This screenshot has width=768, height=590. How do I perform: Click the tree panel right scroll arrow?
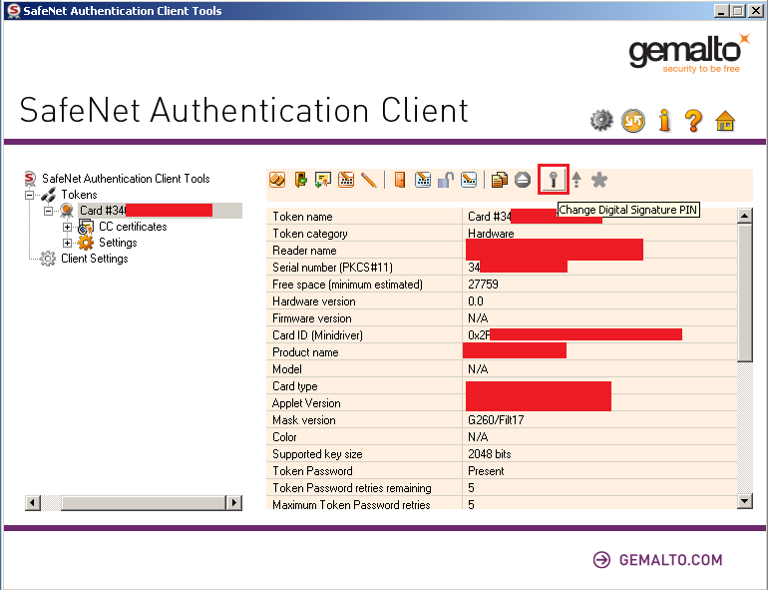pos(234,503)
